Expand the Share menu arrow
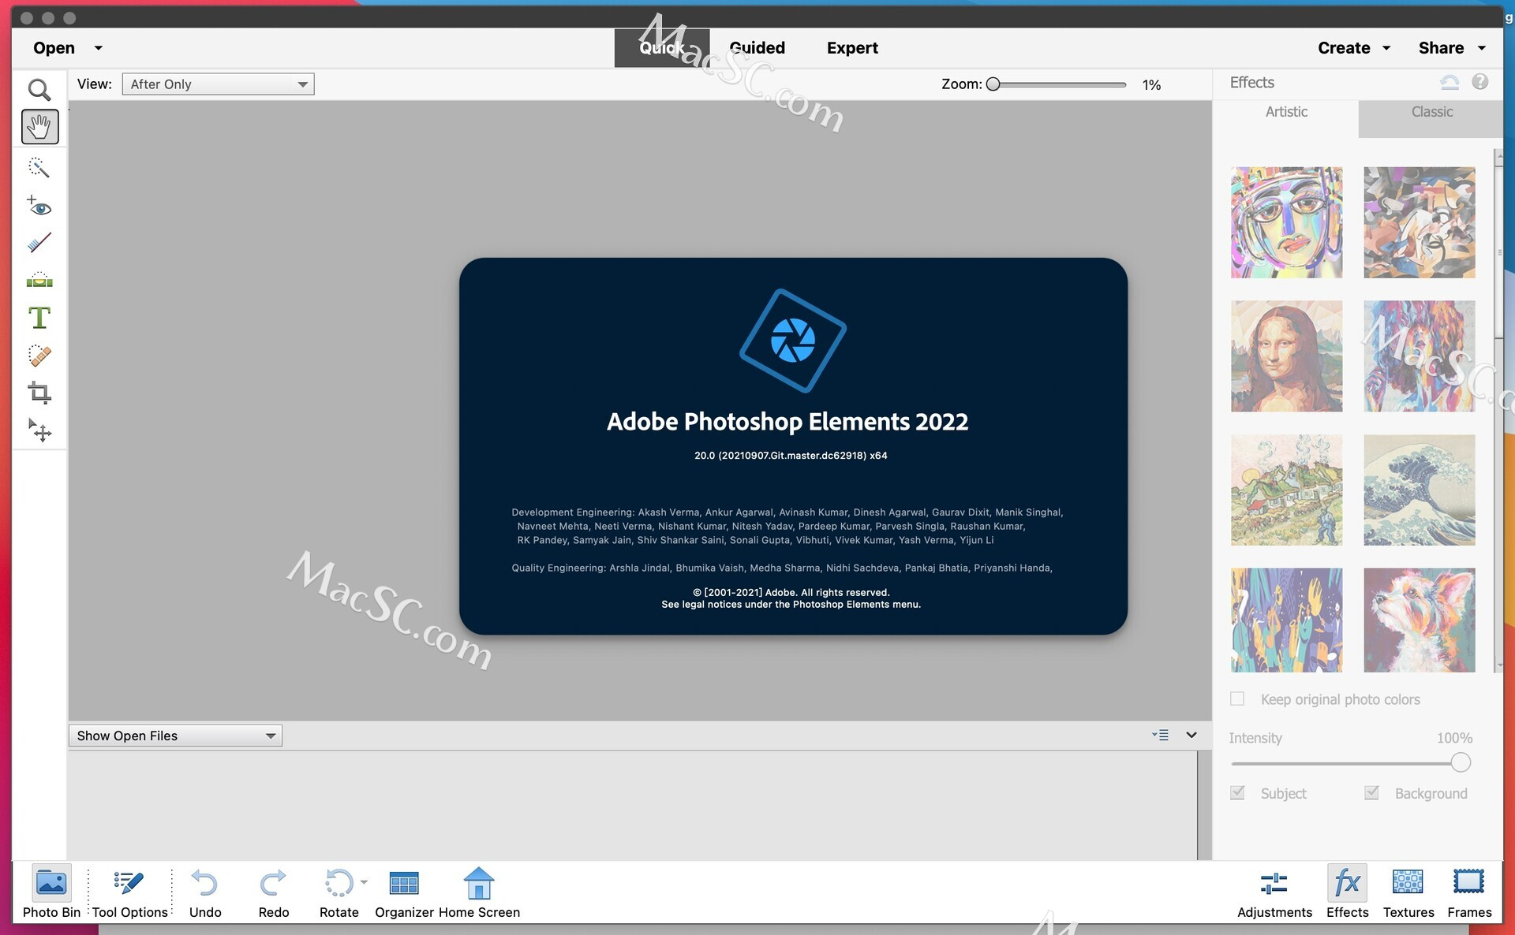The width and height of the screenshot is (1515, 935). click(1482, 48)
